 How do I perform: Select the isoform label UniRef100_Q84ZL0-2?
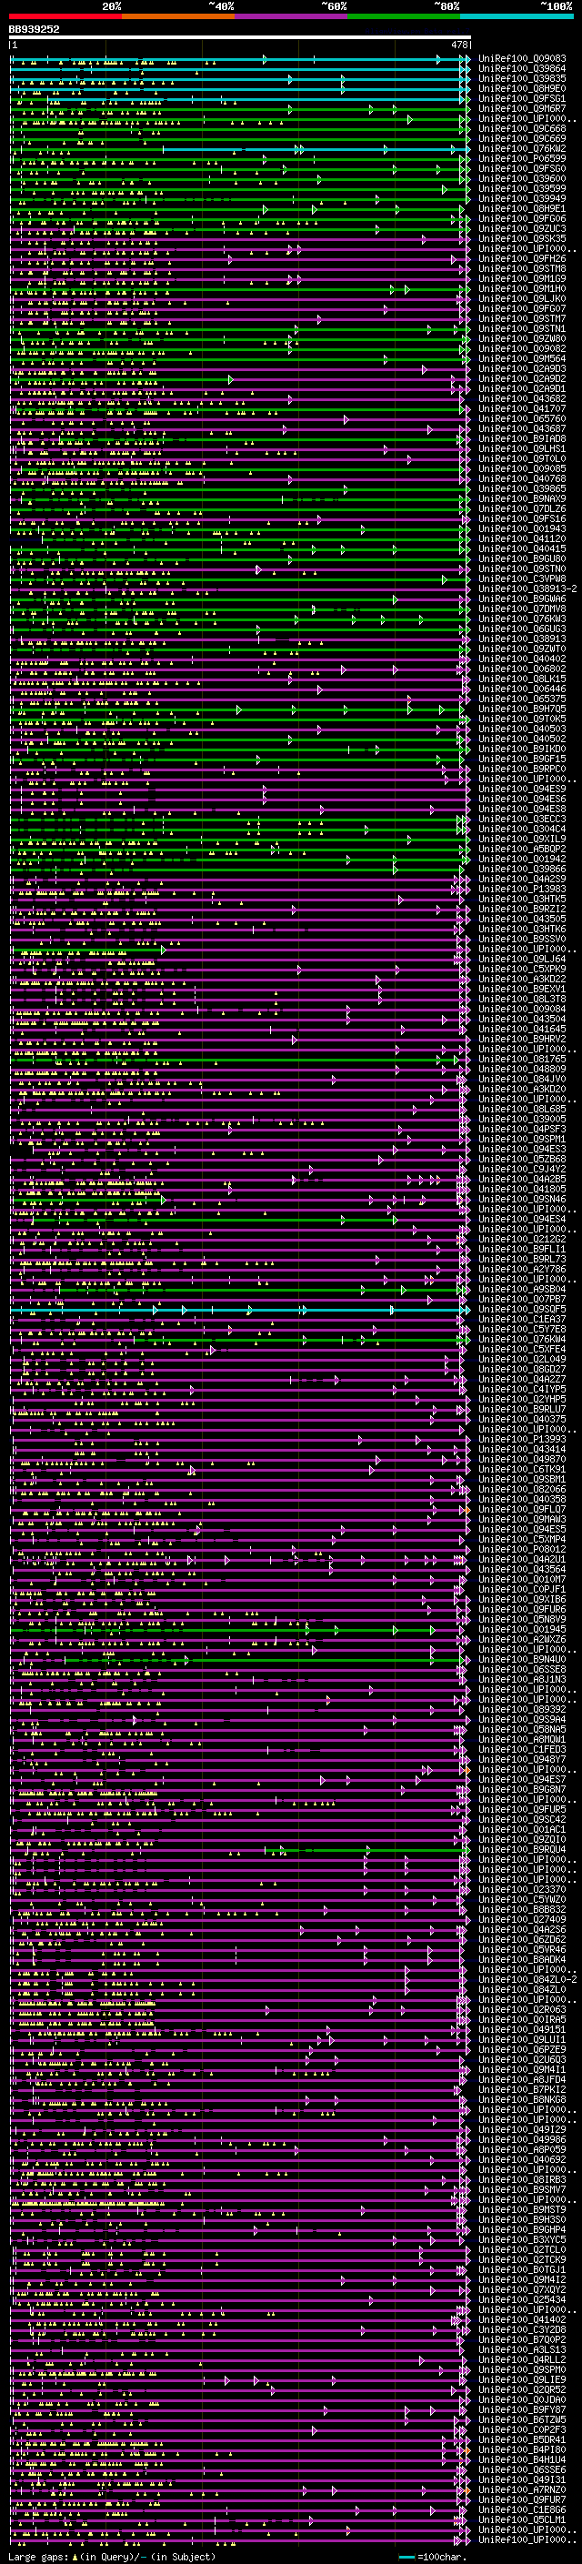527,1980
